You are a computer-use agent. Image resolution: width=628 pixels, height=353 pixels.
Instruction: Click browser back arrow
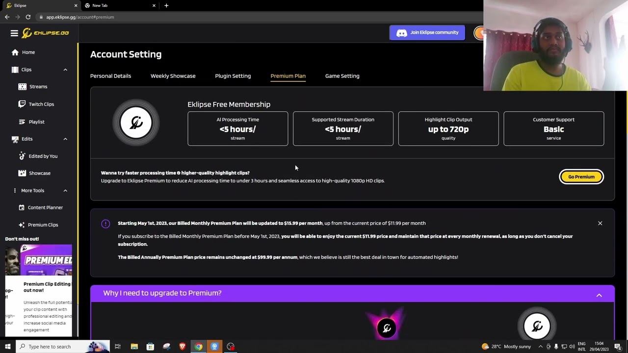[7, 17]
